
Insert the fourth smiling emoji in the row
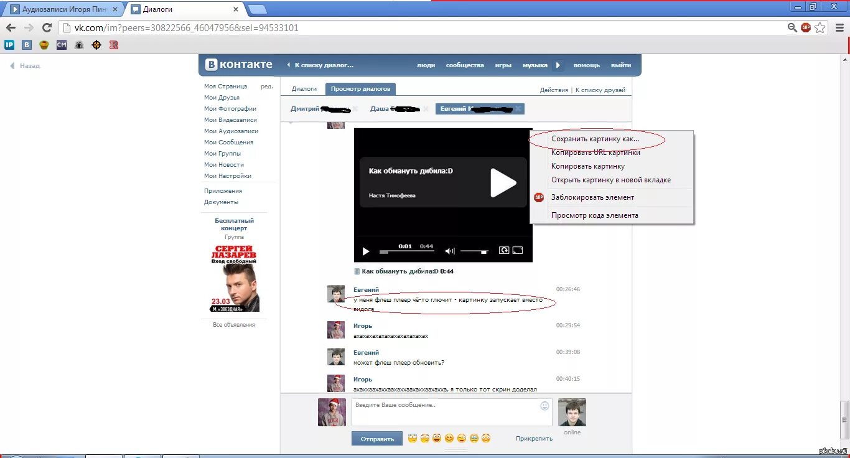[x=449, y=438]
